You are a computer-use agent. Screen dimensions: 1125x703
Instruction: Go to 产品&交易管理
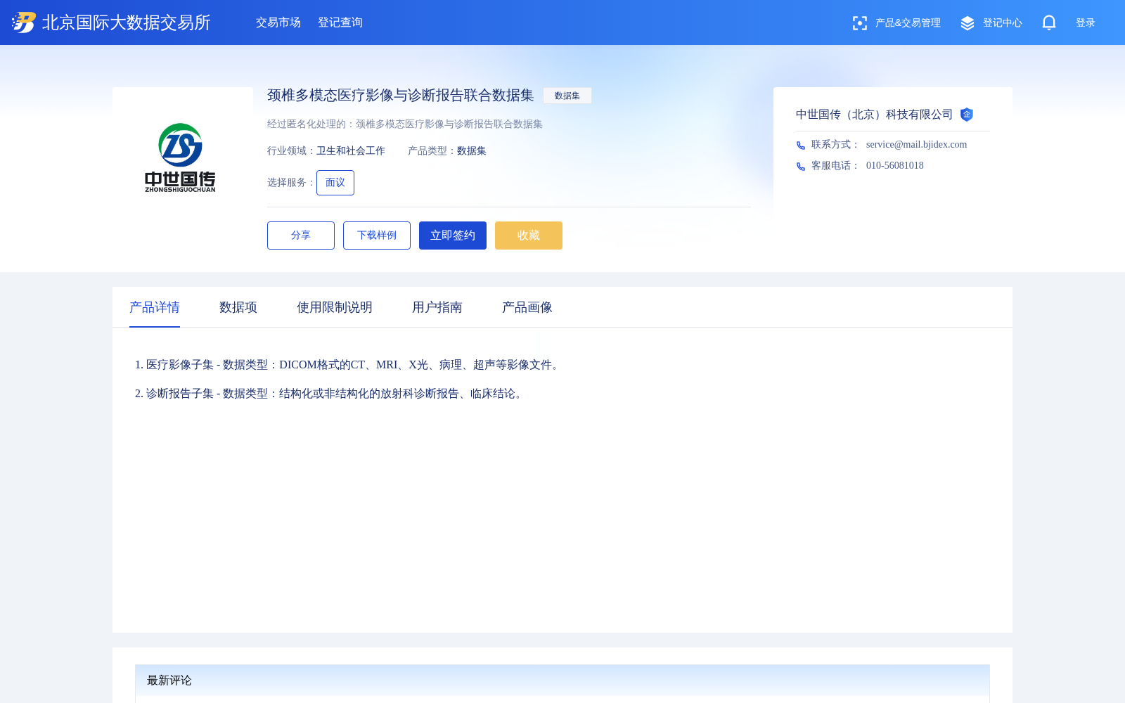pyautogui.click(x=908, y=23)
